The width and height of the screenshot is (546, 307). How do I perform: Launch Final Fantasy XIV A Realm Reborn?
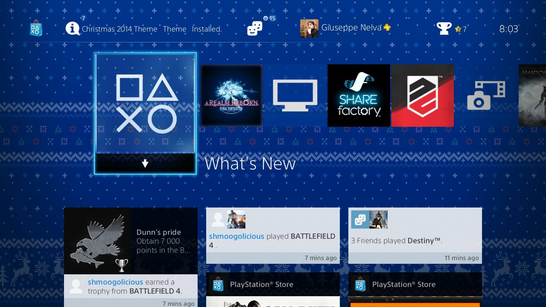point(231,96)
